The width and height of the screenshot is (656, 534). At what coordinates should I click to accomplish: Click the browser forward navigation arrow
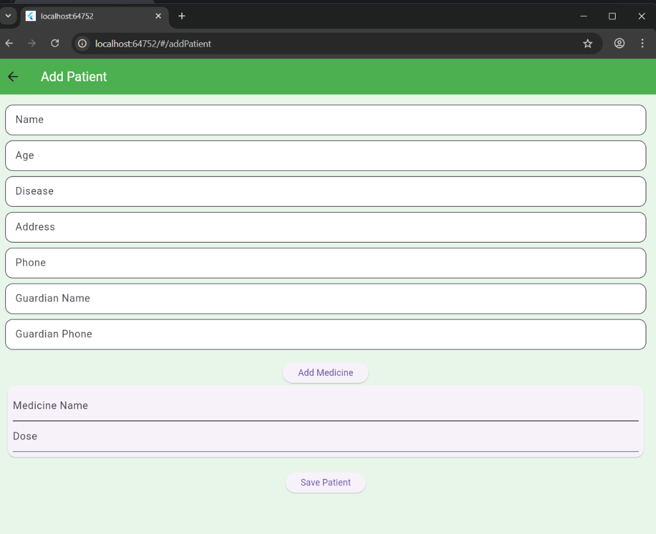coord(32,44)
